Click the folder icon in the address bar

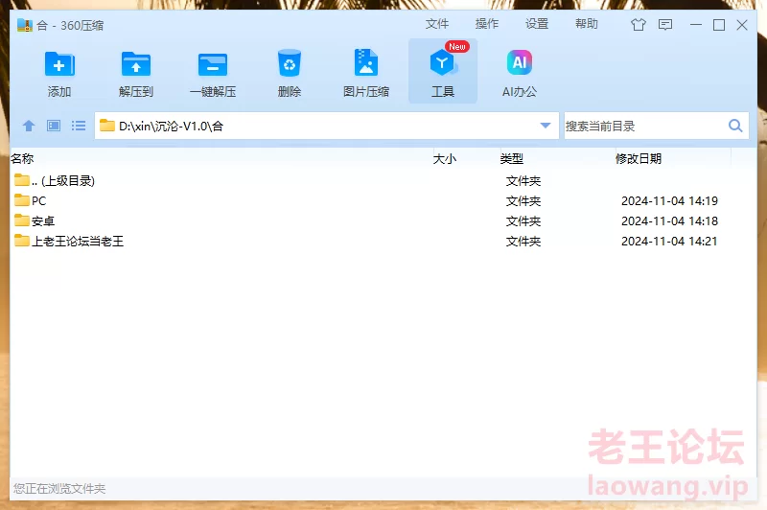coord(107,126)
